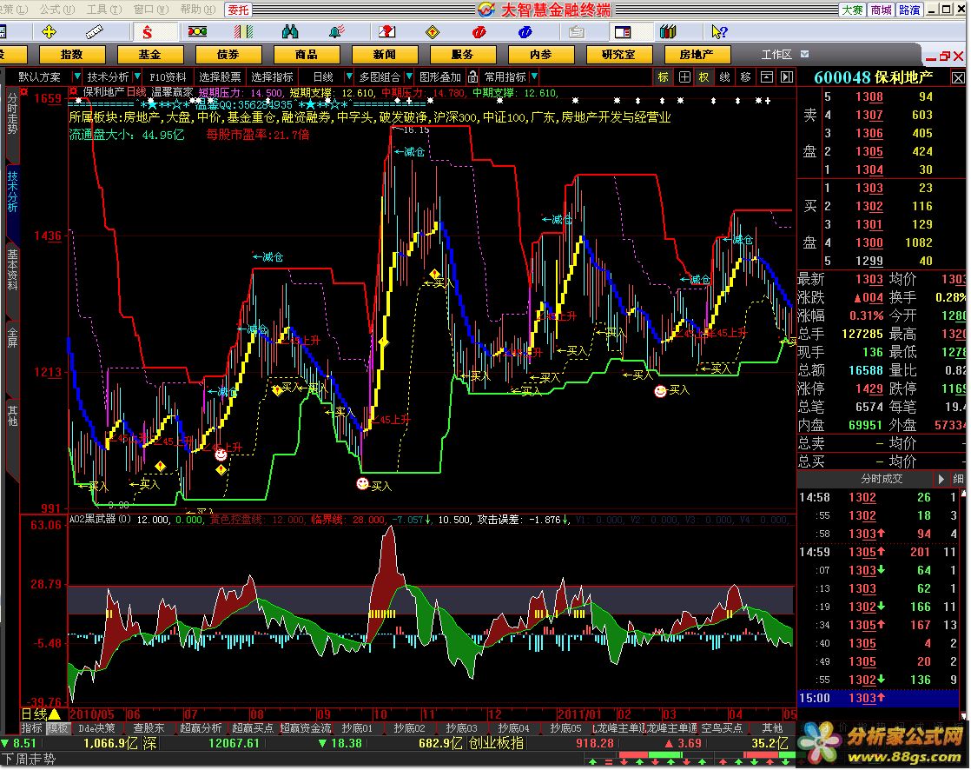971x770 pixels.
Task: Click the yellow triangle next to 日线 label
Action: click(54, 714)
